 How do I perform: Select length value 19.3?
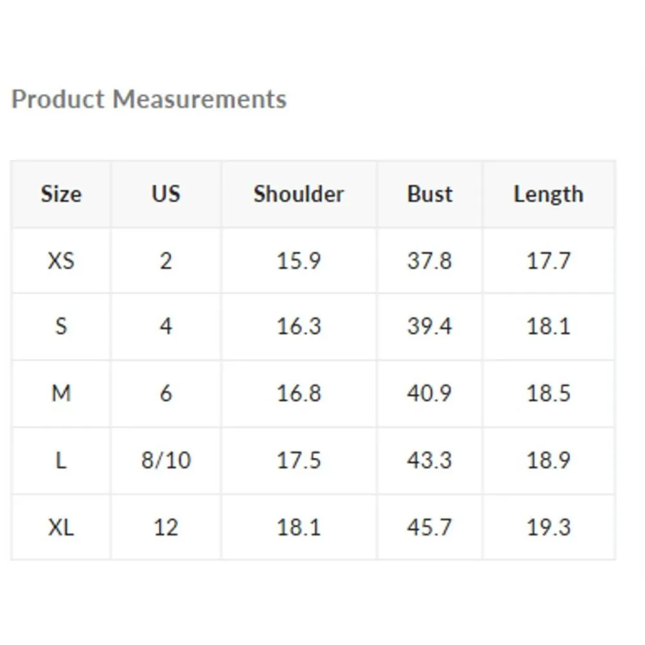548,527
